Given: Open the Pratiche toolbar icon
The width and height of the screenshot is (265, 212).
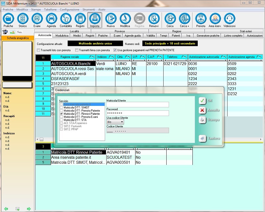Looking at the screenshot, I should click(x=8, y=19).
